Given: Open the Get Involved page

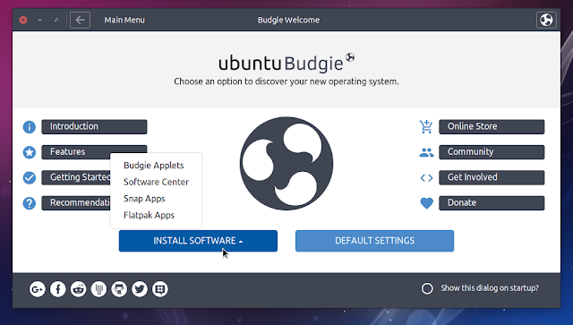Looking at the screenshot, I should pyautogui.click(x=492, y=177).
